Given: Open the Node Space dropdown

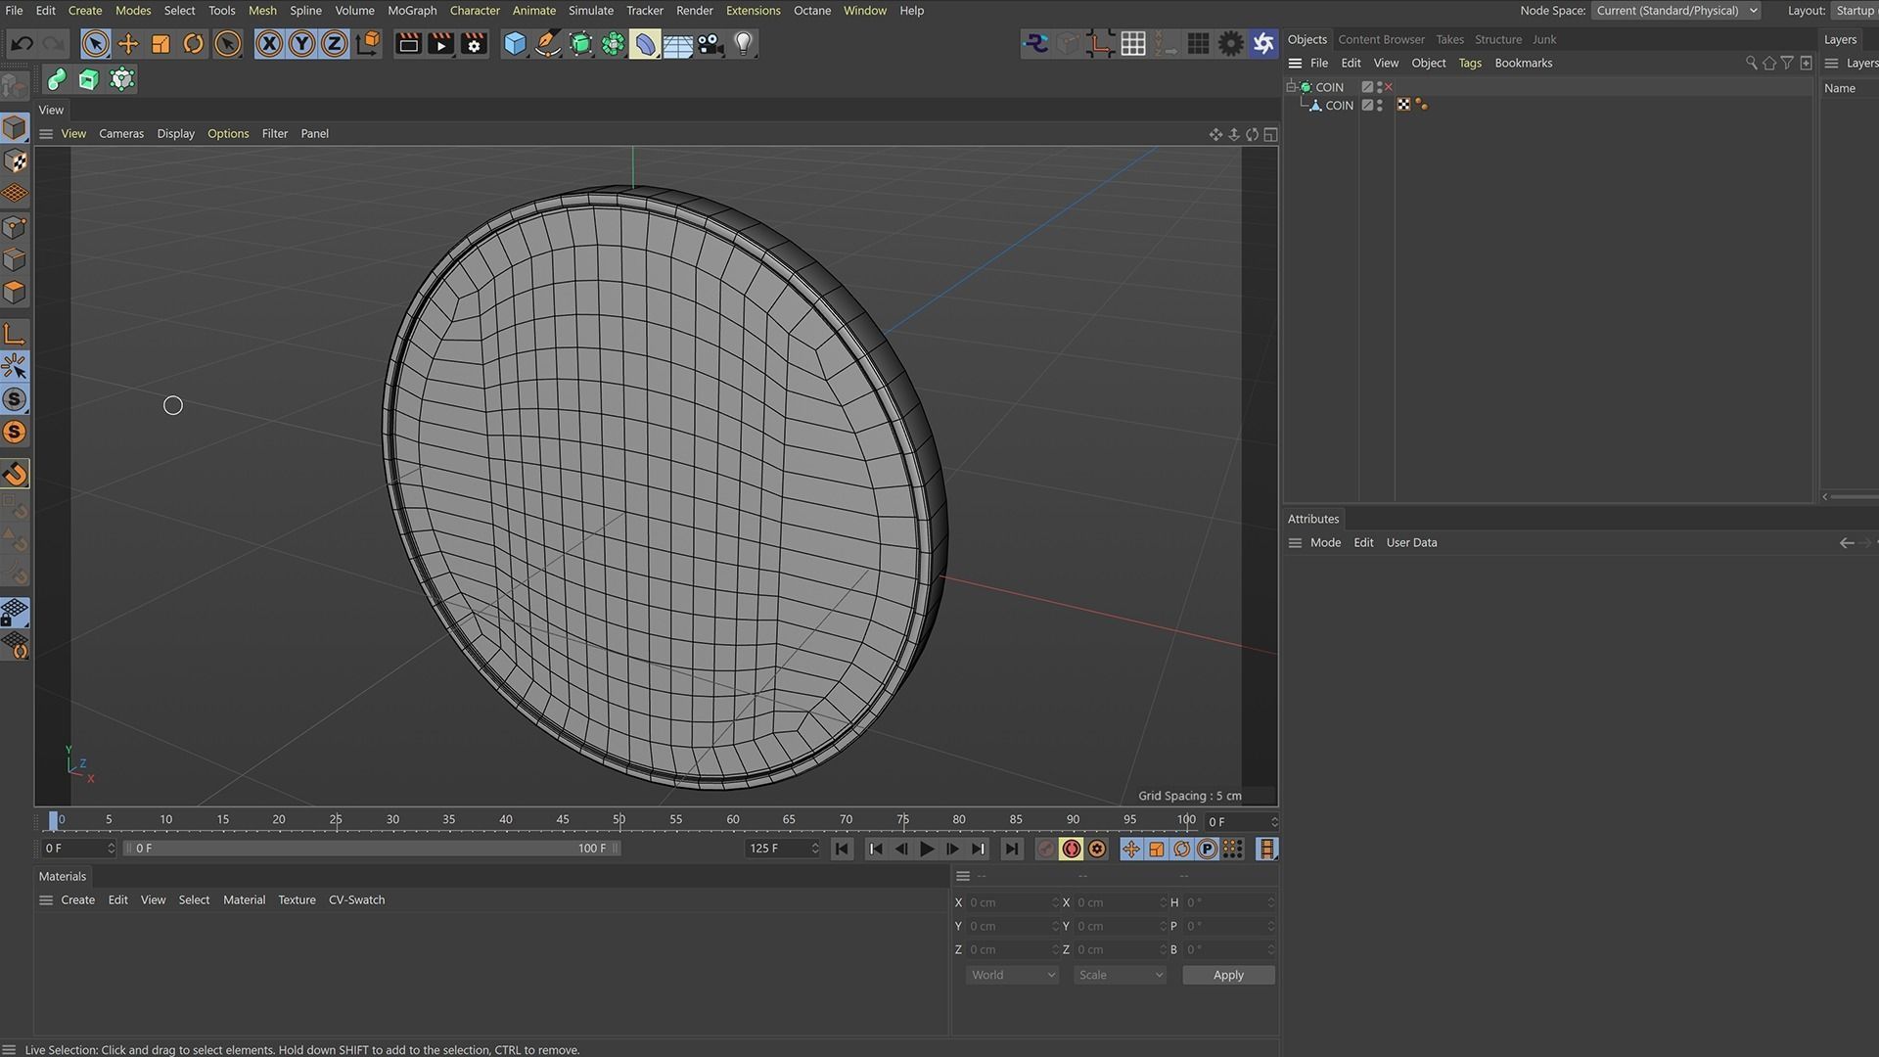Looking at the screenshot, I should click(x=1676, y=11).
